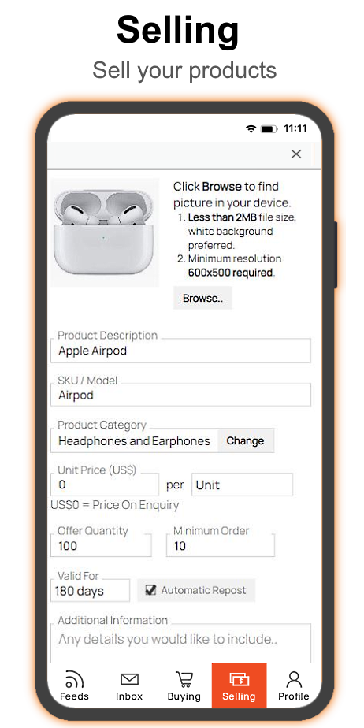The image size is (364, 728).
Task: Click the Unit Price input field
Action: (105, 485)
